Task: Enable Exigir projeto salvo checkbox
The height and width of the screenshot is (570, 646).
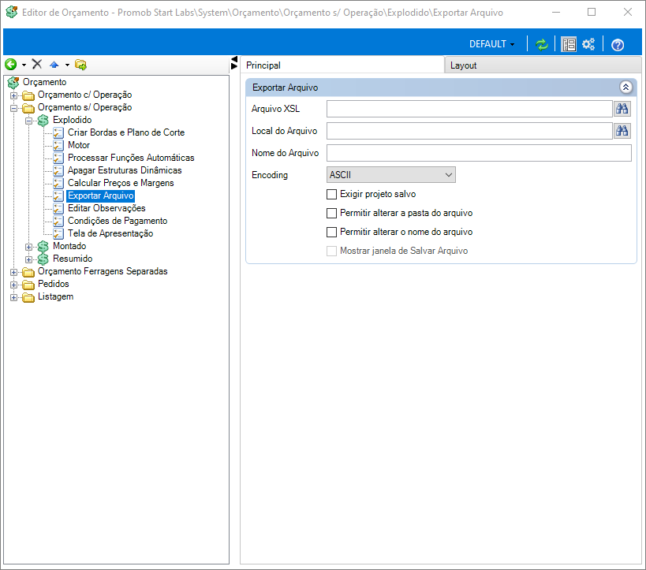Action: (x=331, y=194)
